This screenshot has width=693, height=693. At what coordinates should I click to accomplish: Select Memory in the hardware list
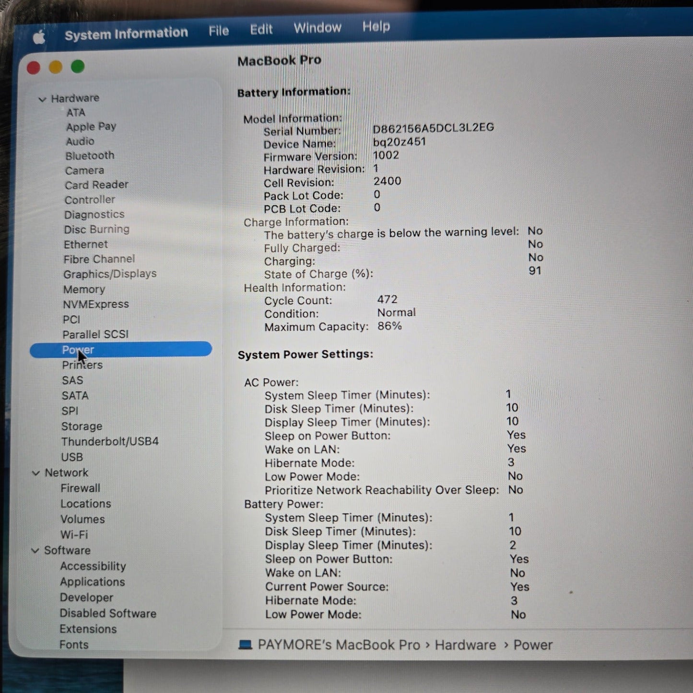coord(84,289)
